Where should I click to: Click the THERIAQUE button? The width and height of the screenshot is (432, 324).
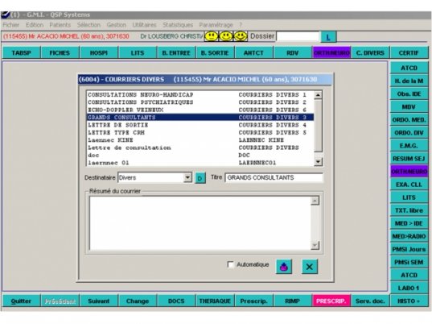pyautogui.click(x=215, y=301)
